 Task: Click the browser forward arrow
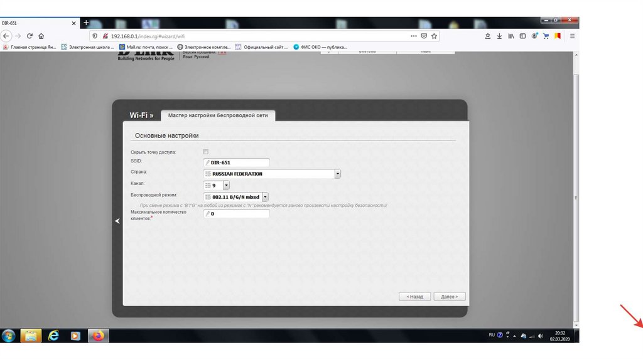tap(18, 36)
